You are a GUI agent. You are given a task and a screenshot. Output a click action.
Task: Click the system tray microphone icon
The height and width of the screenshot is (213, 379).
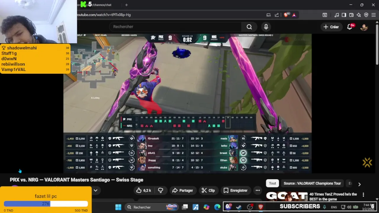pyautogui.click(x=325, y=207)
